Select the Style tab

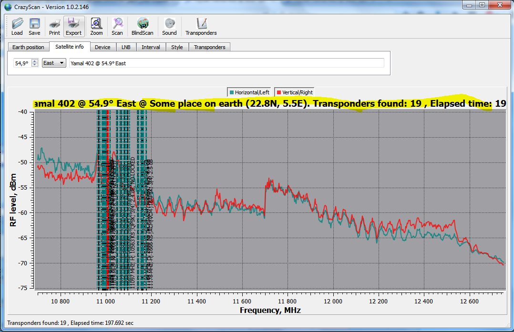tap(177, 47)
